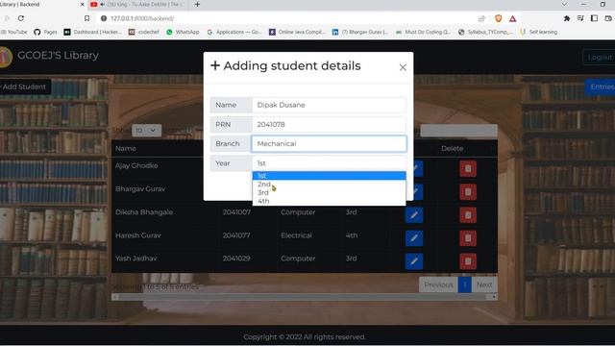615x346 pixels.
Task: Go to the Previous page
Action: pos(438,284)
